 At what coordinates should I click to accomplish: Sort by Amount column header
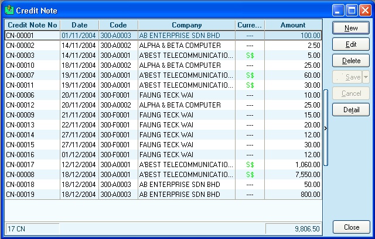(293, 25)
